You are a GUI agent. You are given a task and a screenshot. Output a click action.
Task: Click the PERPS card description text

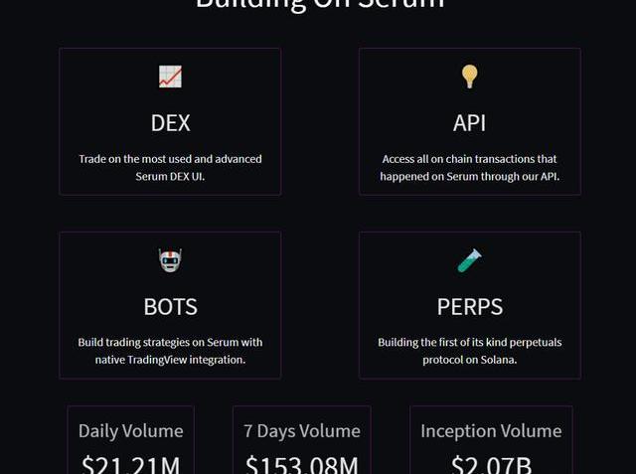point(469,351)
